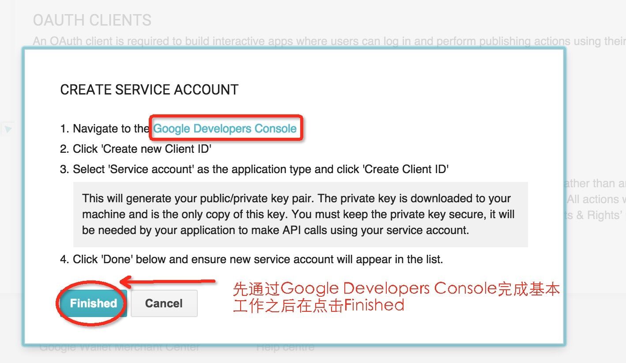Dismiss the dialog with Cancel
626x363 pixels.
(164, 303)
